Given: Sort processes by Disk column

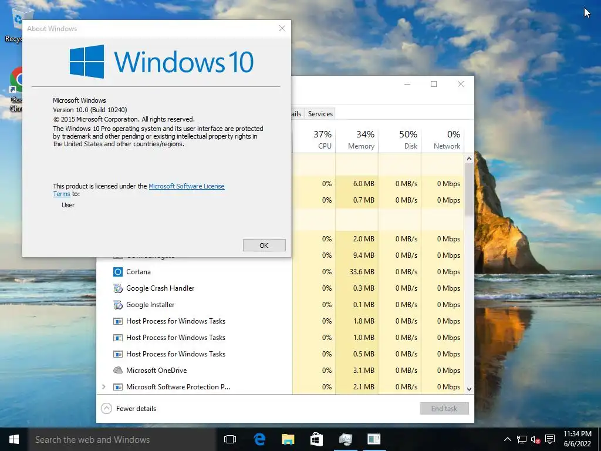Looking at the screenshot, I should (400, 140).
